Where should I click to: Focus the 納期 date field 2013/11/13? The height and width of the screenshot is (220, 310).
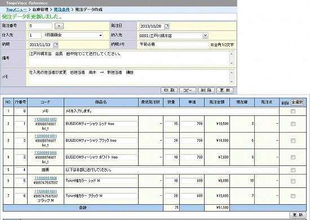(41, 45)
